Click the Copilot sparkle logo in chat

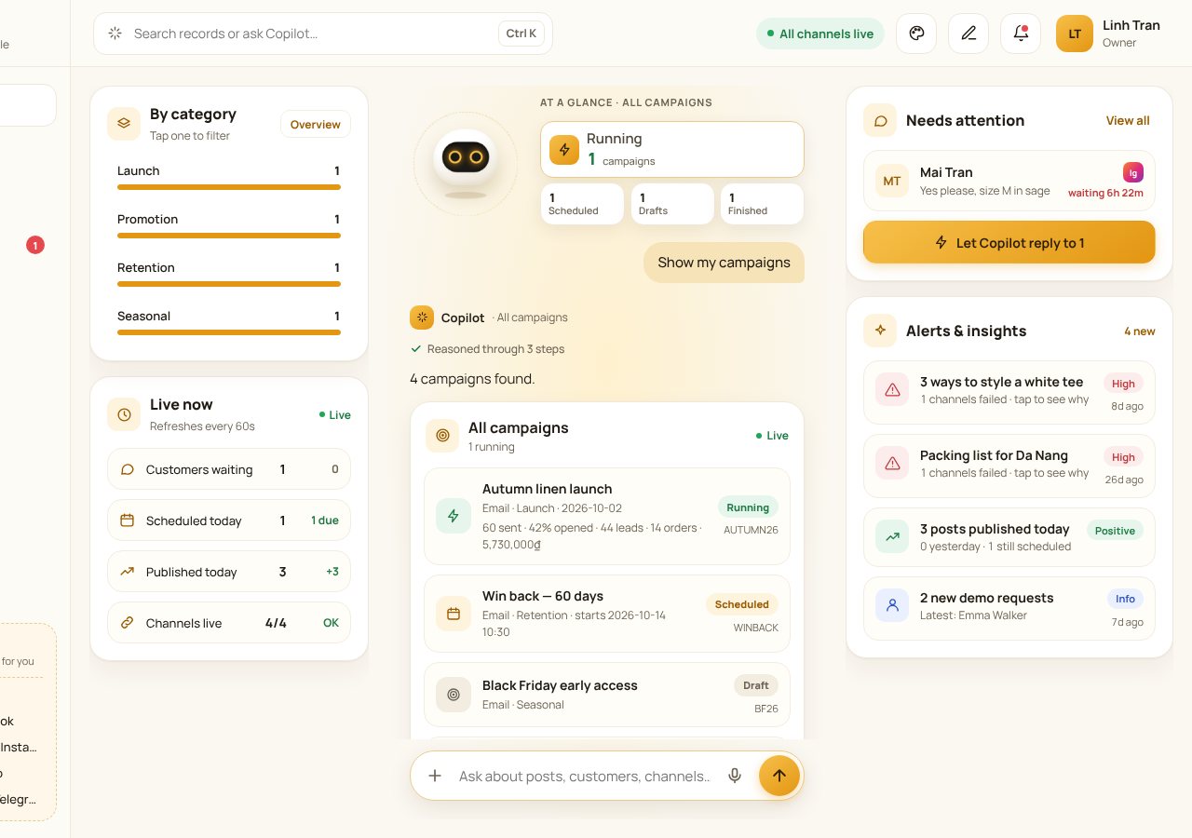click(x=422, y=318)
